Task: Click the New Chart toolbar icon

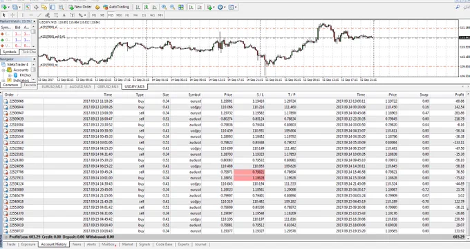Action: tap(4, 7)
